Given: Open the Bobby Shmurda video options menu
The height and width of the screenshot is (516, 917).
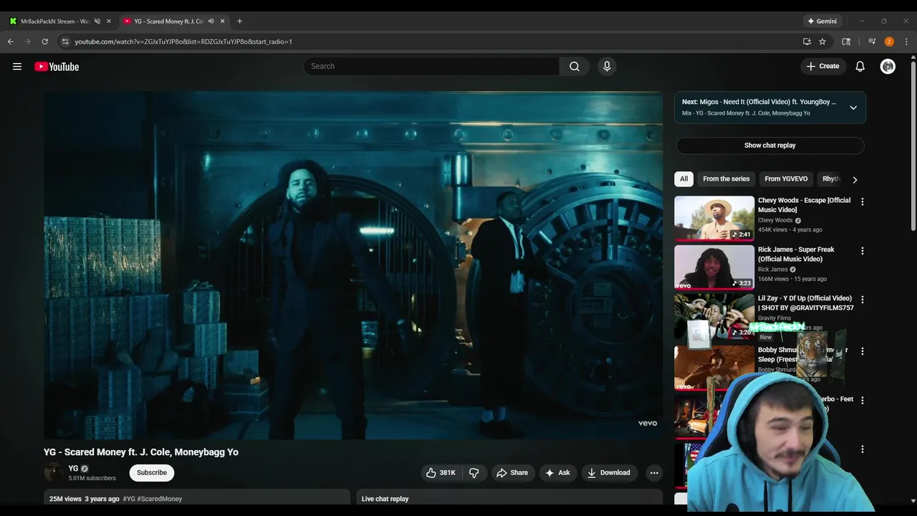Looking at the screenshot, I should [x=863, y=351].
